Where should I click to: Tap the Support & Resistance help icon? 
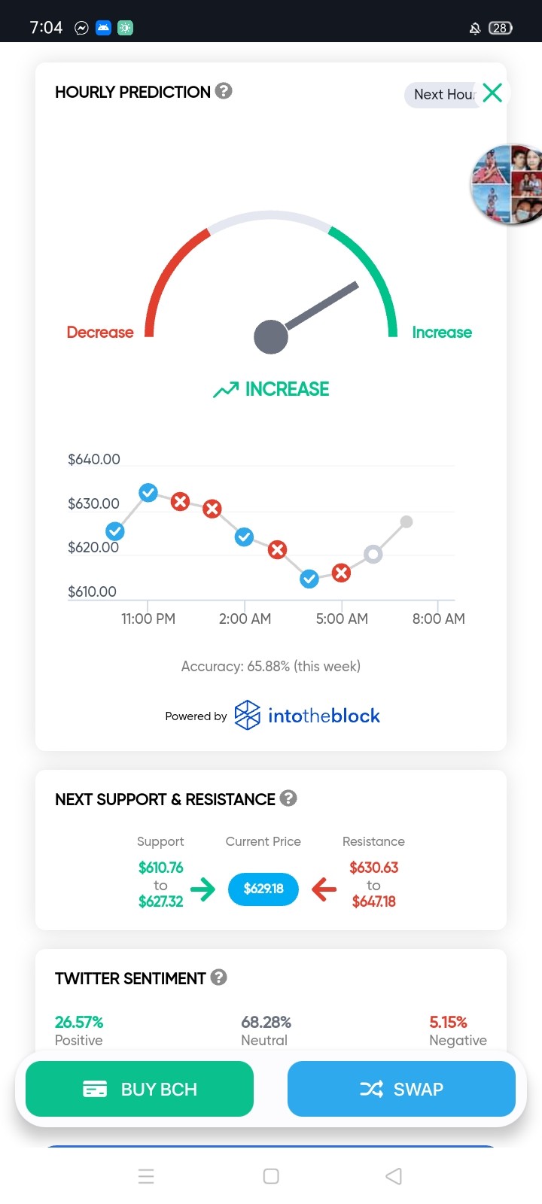288,798
